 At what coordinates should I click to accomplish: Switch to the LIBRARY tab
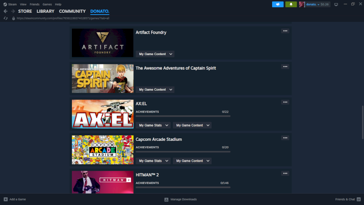45,11
